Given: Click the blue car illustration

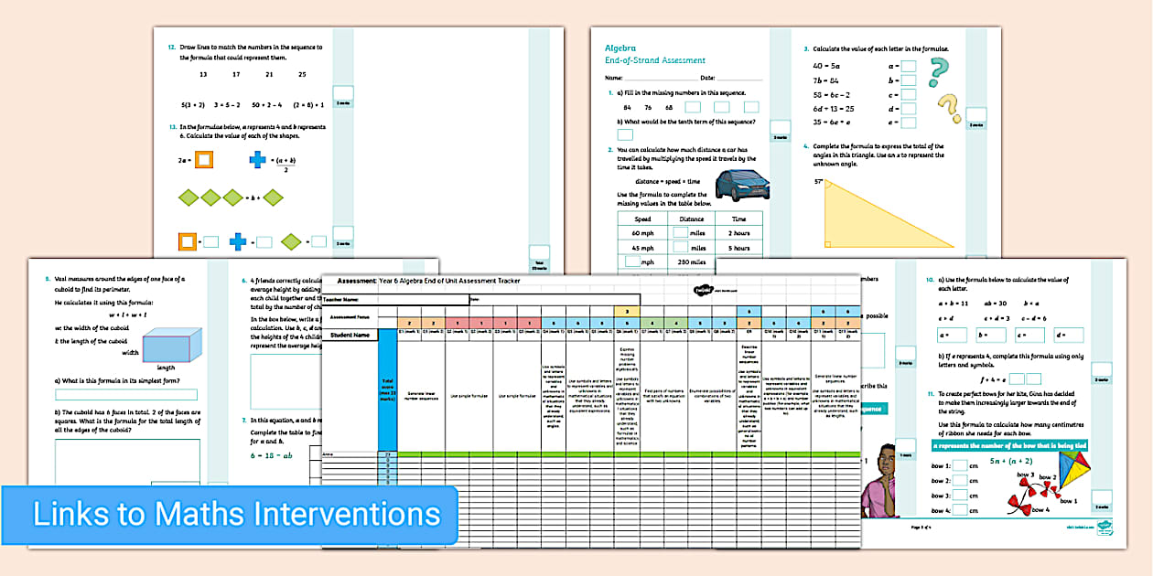Looking at the screenshot, I should [x=741, y=184].
